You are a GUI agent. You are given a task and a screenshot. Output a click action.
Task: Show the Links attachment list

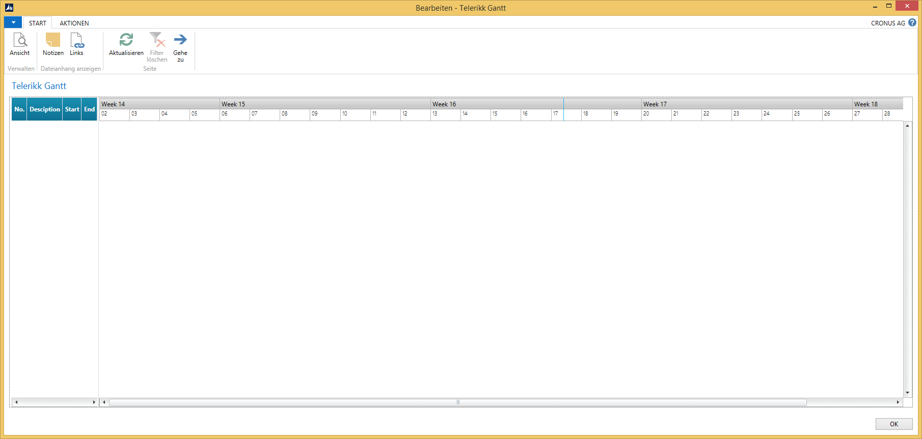76,44
